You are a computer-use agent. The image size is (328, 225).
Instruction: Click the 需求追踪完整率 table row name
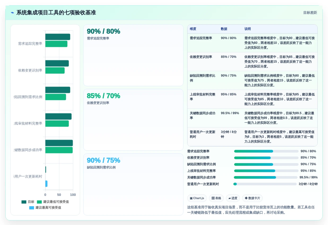201,38
